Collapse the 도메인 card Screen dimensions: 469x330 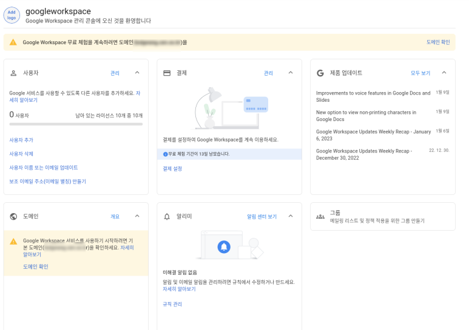click(x=137, y=216)
